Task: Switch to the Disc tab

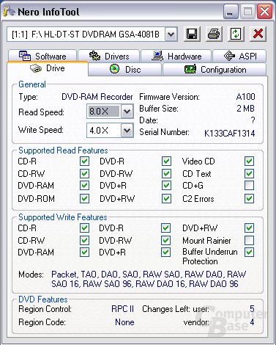Action: [x=125, y=69]
